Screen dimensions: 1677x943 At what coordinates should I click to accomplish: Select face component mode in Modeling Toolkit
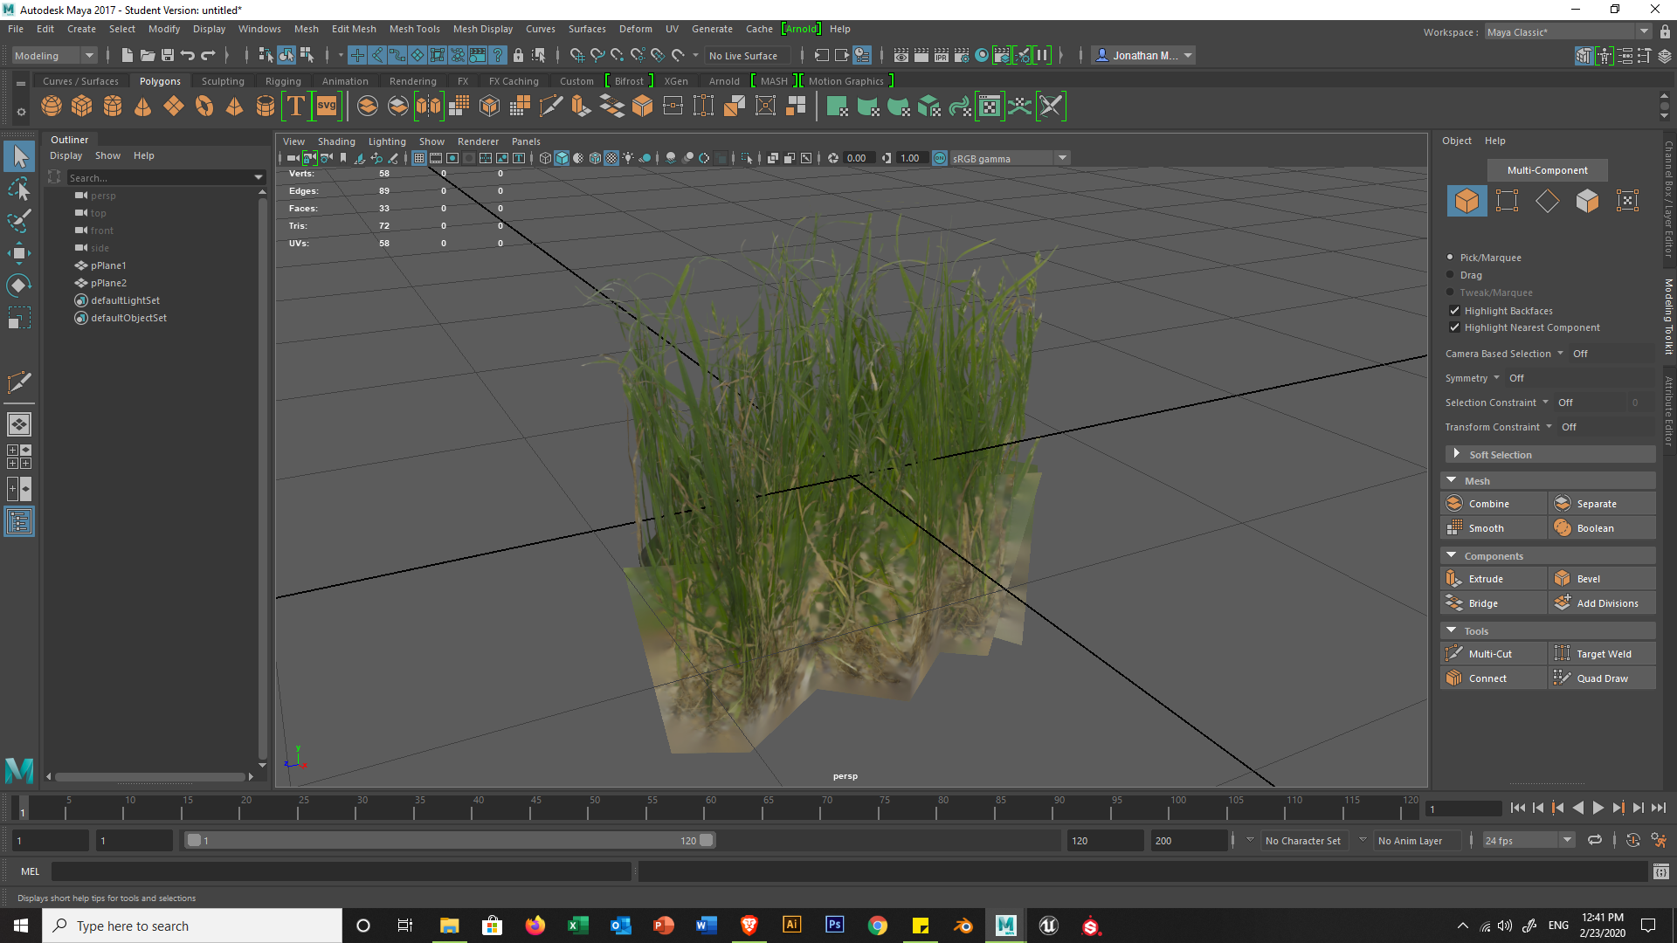1587,201
